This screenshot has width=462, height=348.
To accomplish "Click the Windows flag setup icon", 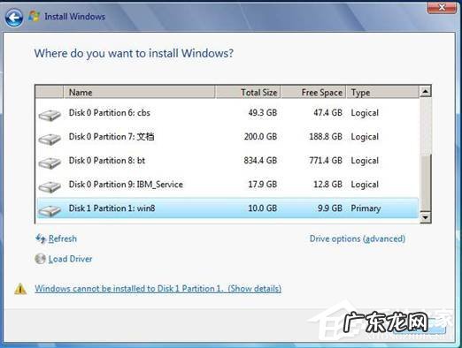I will (35, 16).
